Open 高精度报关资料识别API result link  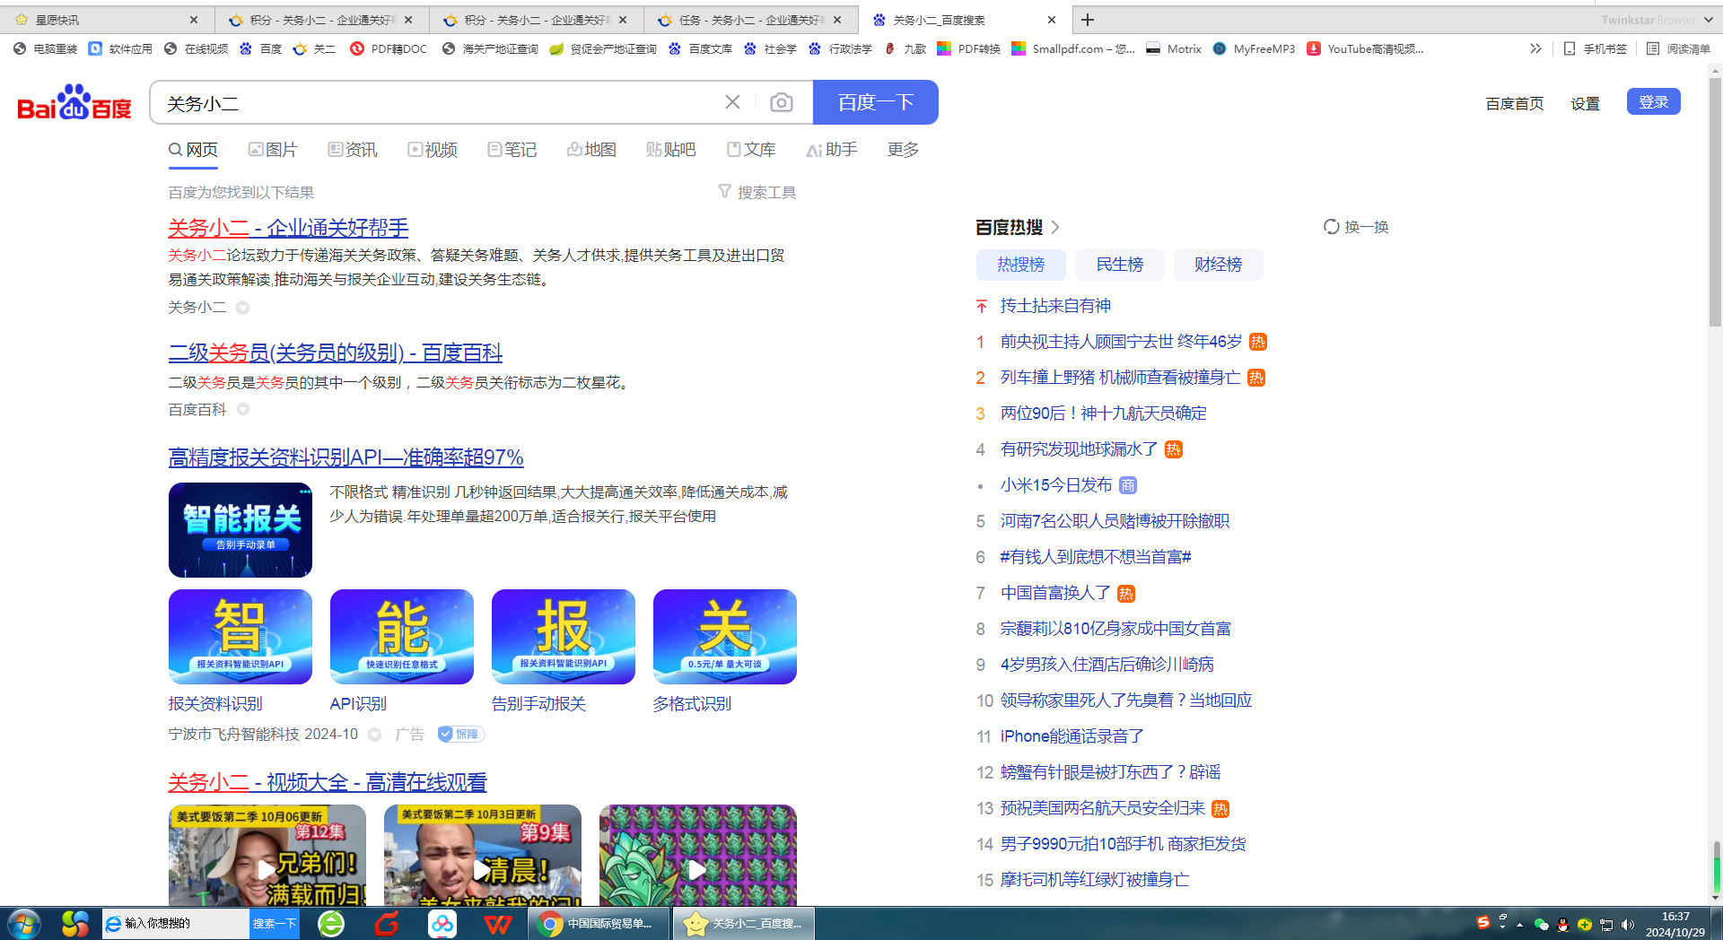pyautogui.click(x=345, y=458)
